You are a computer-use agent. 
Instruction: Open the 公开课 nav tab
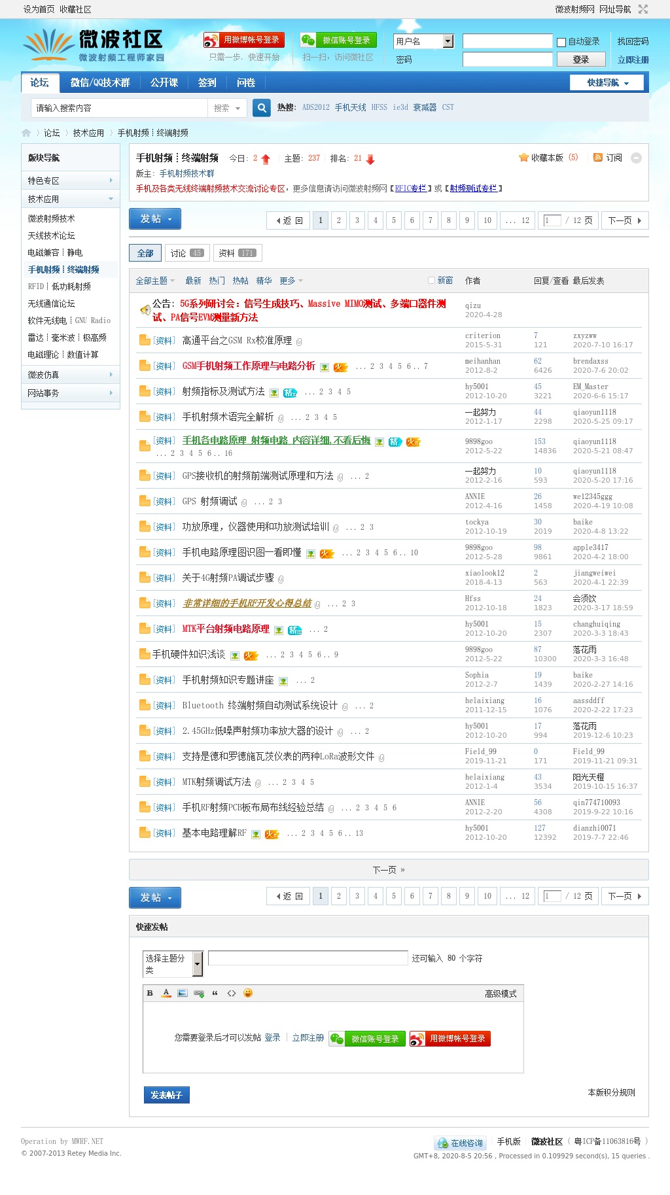[164, 82]
